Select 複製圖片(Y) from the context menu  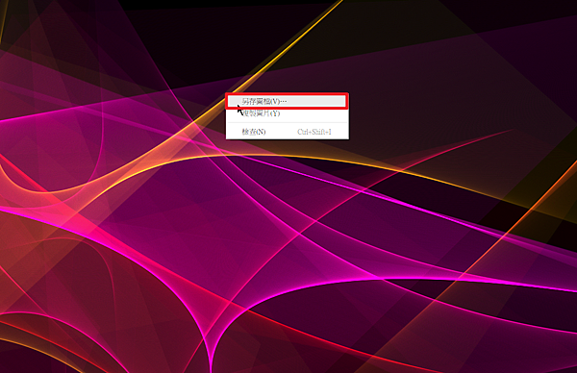(287, 113)
